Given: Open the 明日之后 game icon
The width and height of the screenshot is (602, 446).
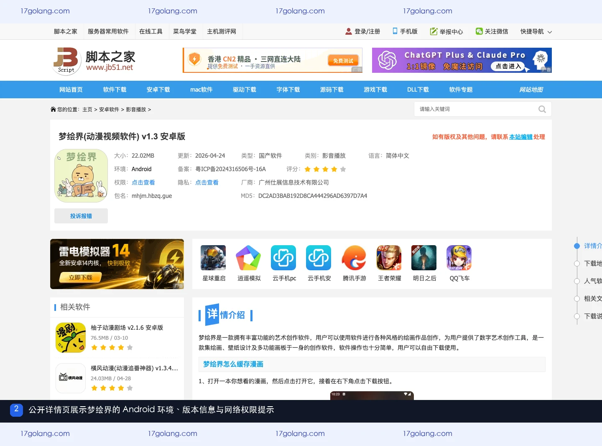Looking at the screenshot, I should pos(424,258).
